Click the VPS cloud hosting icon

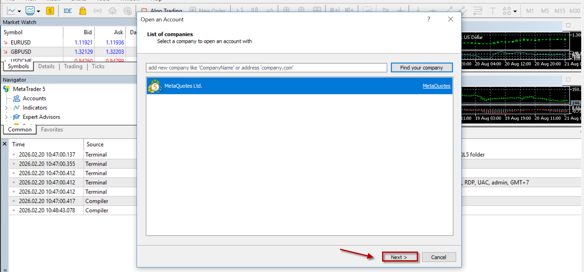(112, 11)
